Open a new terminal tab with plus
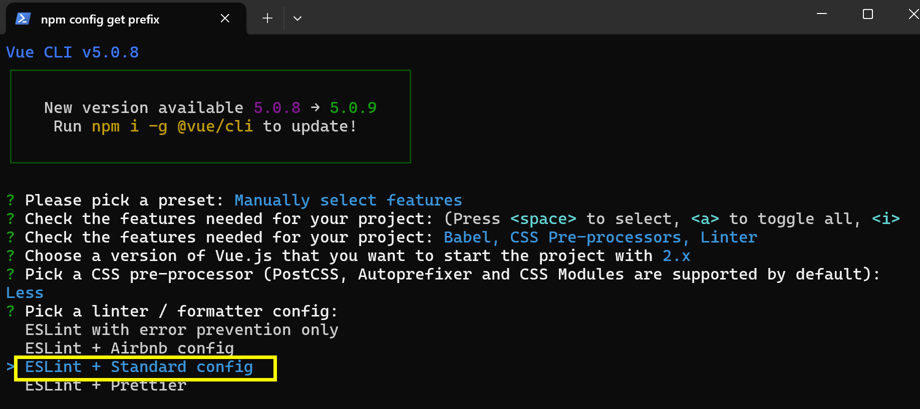The height and width of the screenshot is (409, 920). pyautogui.click(x=267, y=18)
